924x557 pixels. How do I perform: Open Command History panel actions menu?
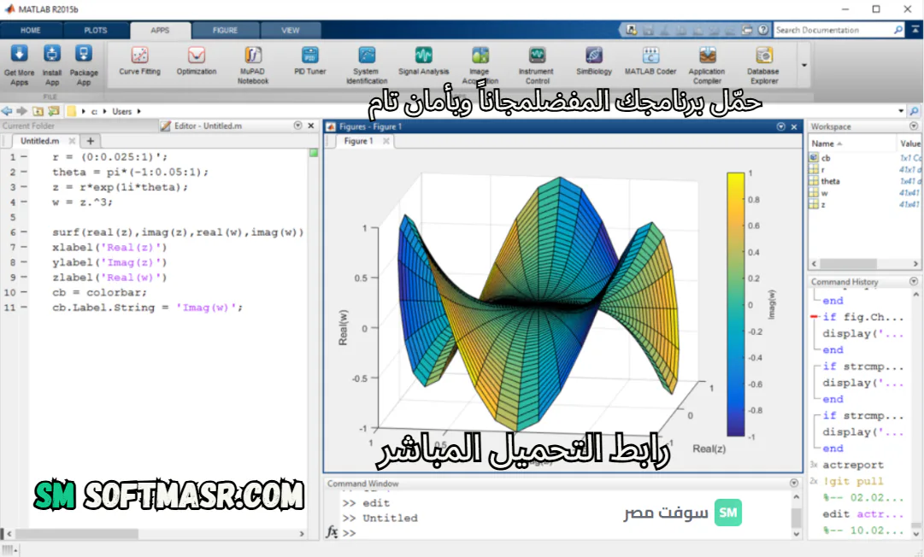point(914,281)
